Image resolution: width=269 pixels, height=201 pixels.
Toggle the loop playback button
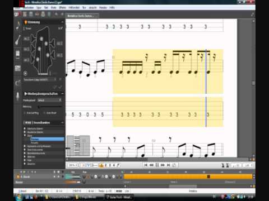pos(174,165)
